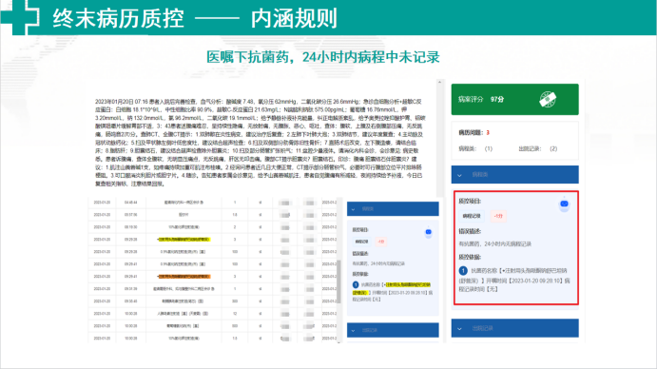
Task: Click the green 病案评分 97分 banner
Action: 515,99
